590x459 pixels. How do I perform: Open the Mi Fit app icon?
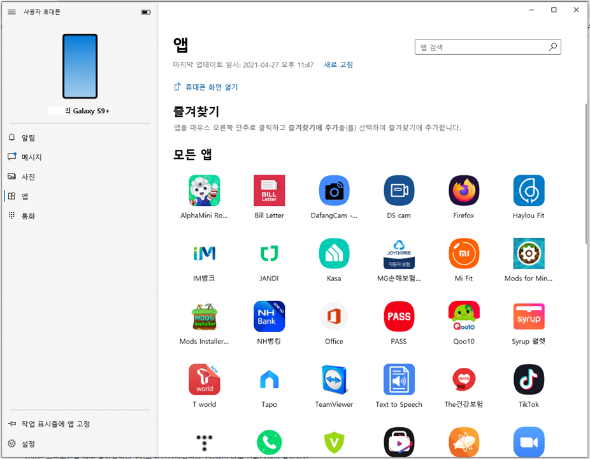(x=464, y=254)
